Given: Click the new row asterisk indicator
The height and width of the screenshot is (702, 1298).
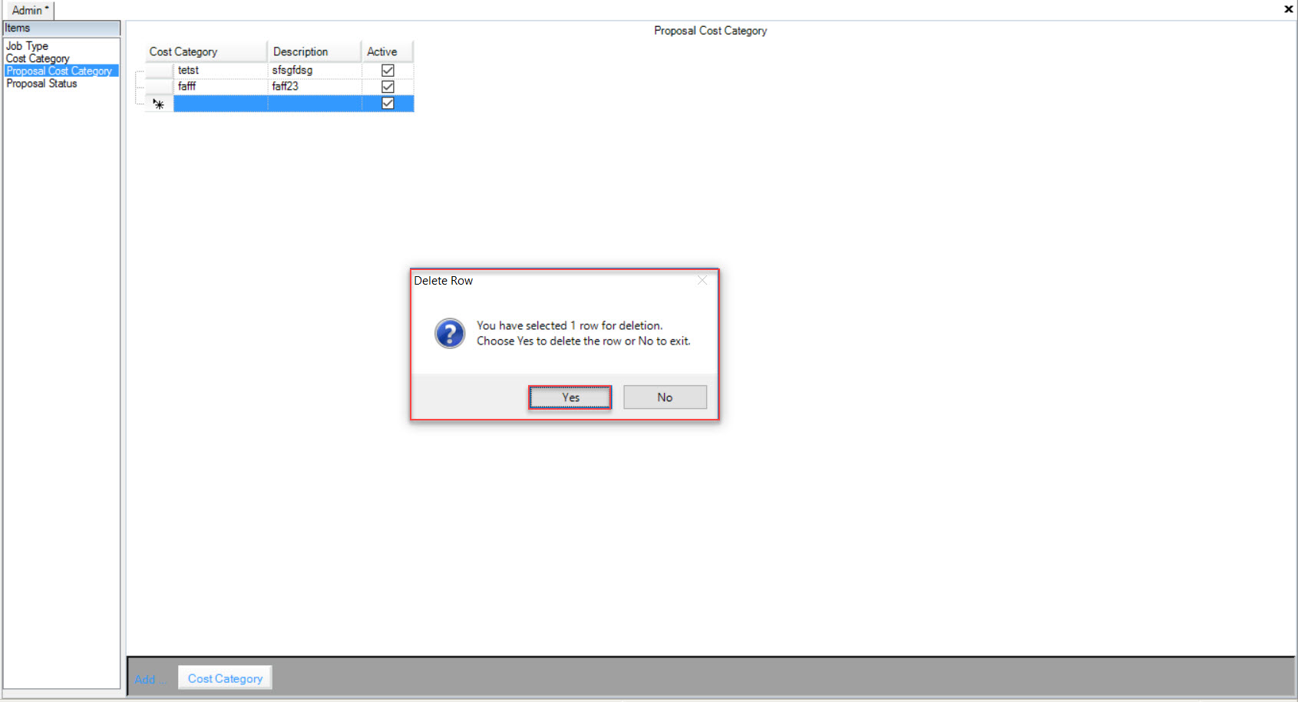Looking at the screenshot, I should (x=159, y=104).
